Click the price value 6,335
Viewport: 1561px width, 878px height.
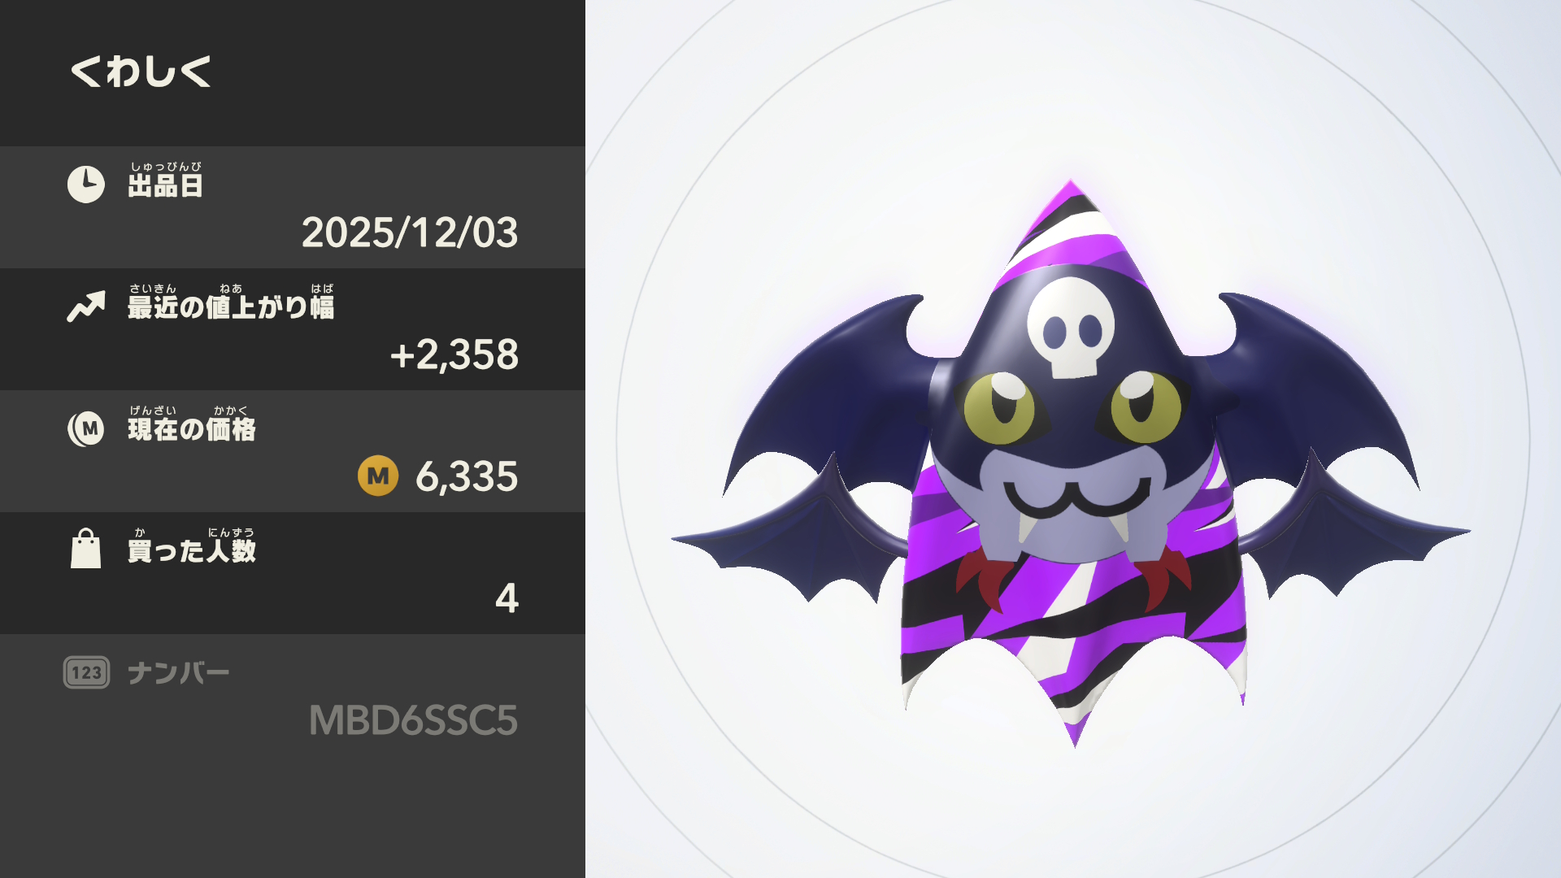pos(467,476)
